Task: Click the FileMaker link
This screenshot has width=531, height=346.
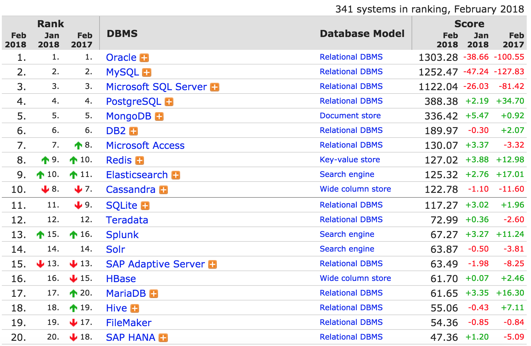Action: pos(128,323)
